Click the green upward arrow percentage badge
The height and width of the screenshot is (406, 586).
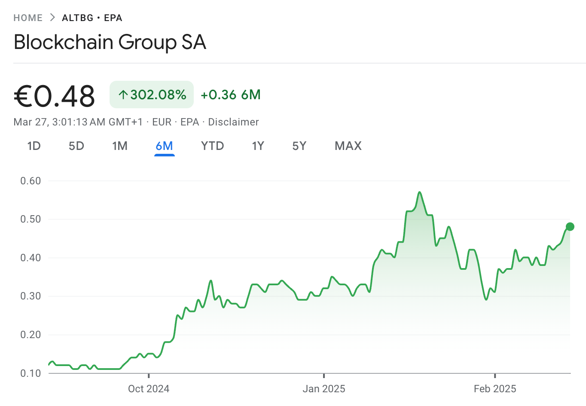(151, 95)
